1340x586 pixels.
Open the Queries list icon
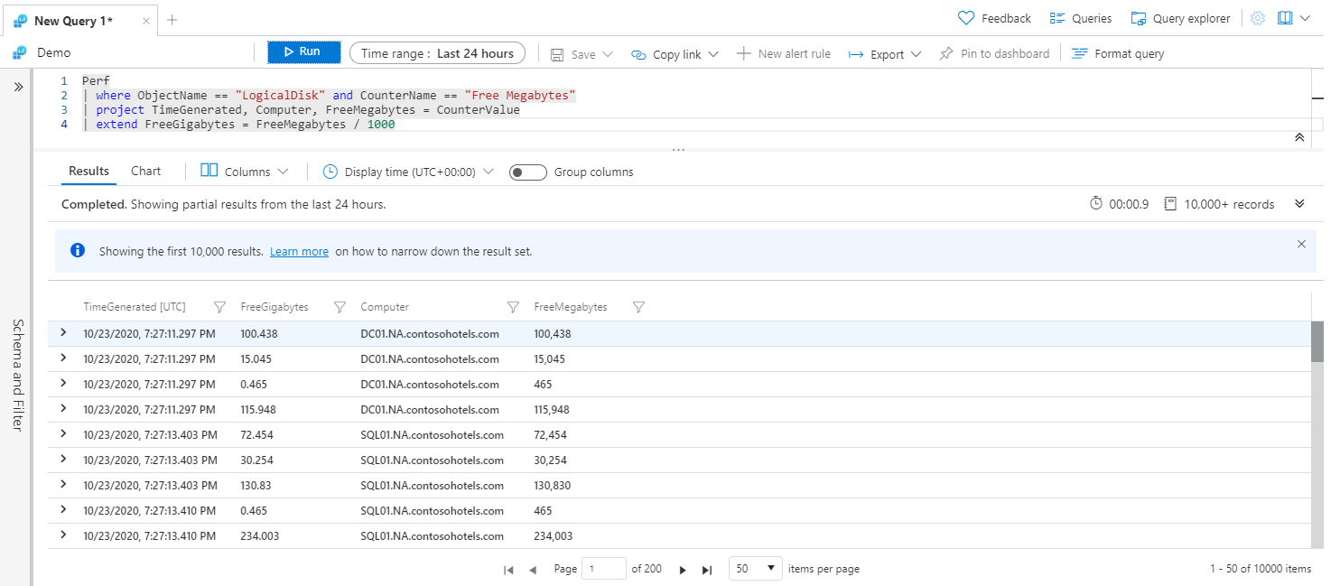coord(1057,18)
